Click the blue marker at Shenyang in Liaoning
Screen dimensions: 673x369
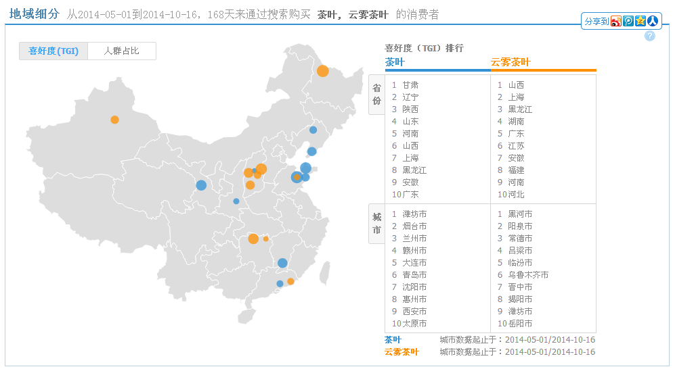(x=313, y=130)
